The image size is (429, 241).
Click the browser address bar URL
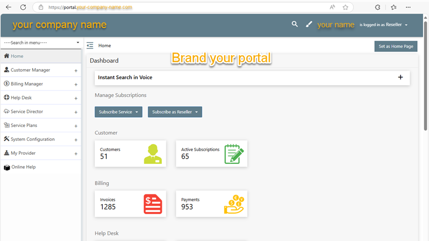coord(90,7)
